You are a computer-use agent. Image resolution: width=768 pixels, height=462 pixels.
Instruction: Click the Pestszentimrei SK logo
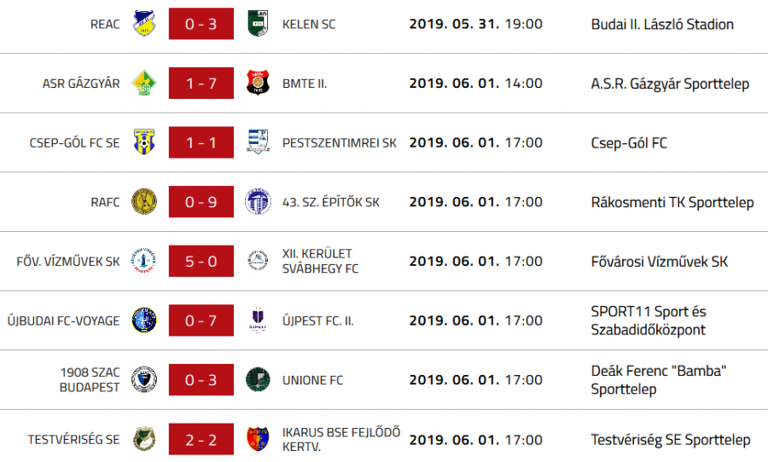pos(258,142)
